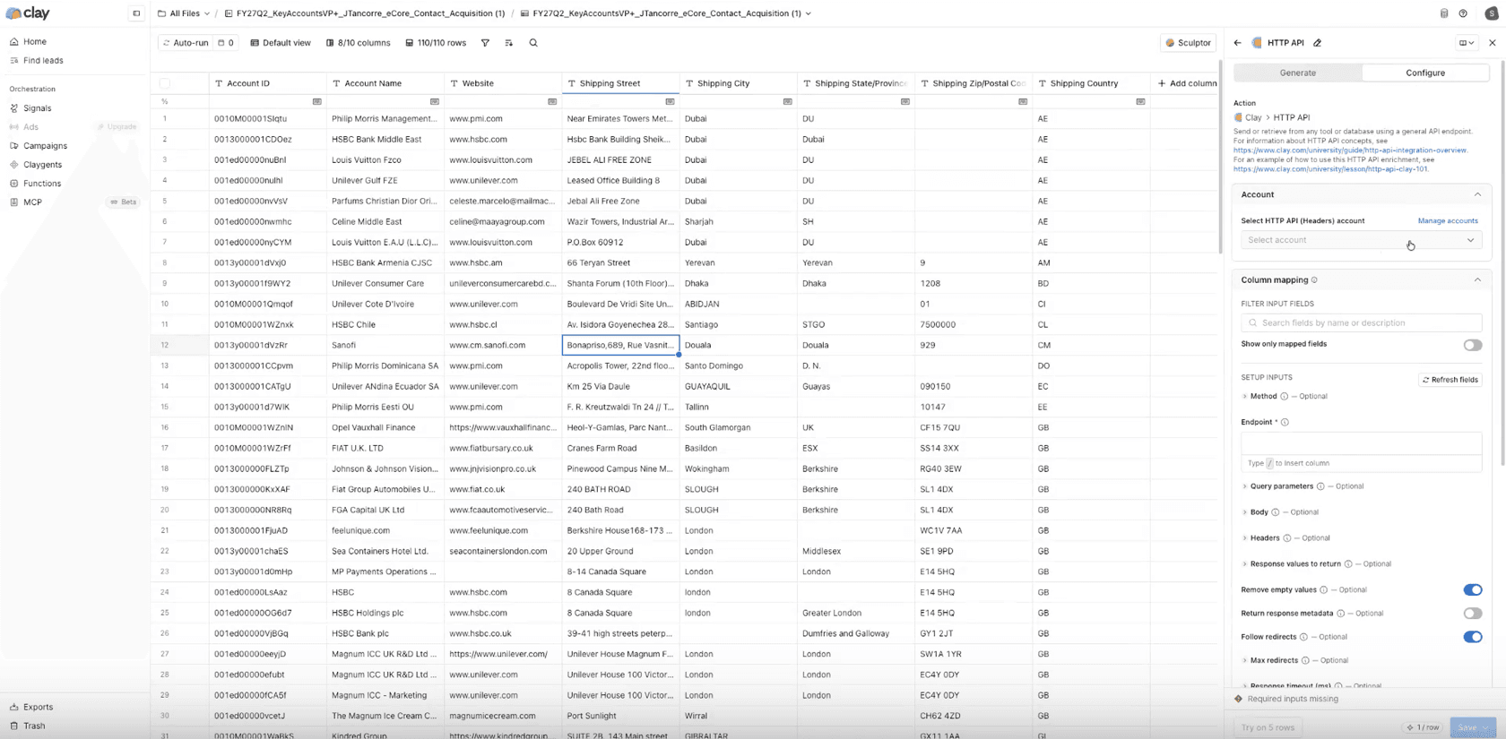Click info icon for Max redirects
The height and width of the screenshot is (739, 1506).
tap(1305, 660)
